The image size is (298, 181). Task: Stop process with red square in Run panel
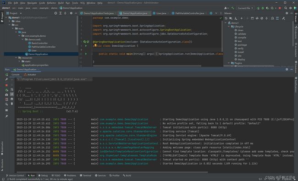click(x=7, y=85)
